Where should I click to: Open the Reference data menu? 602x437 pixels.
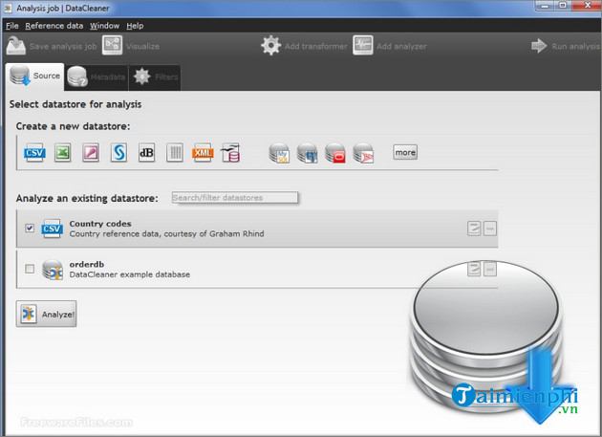[56, 25]
